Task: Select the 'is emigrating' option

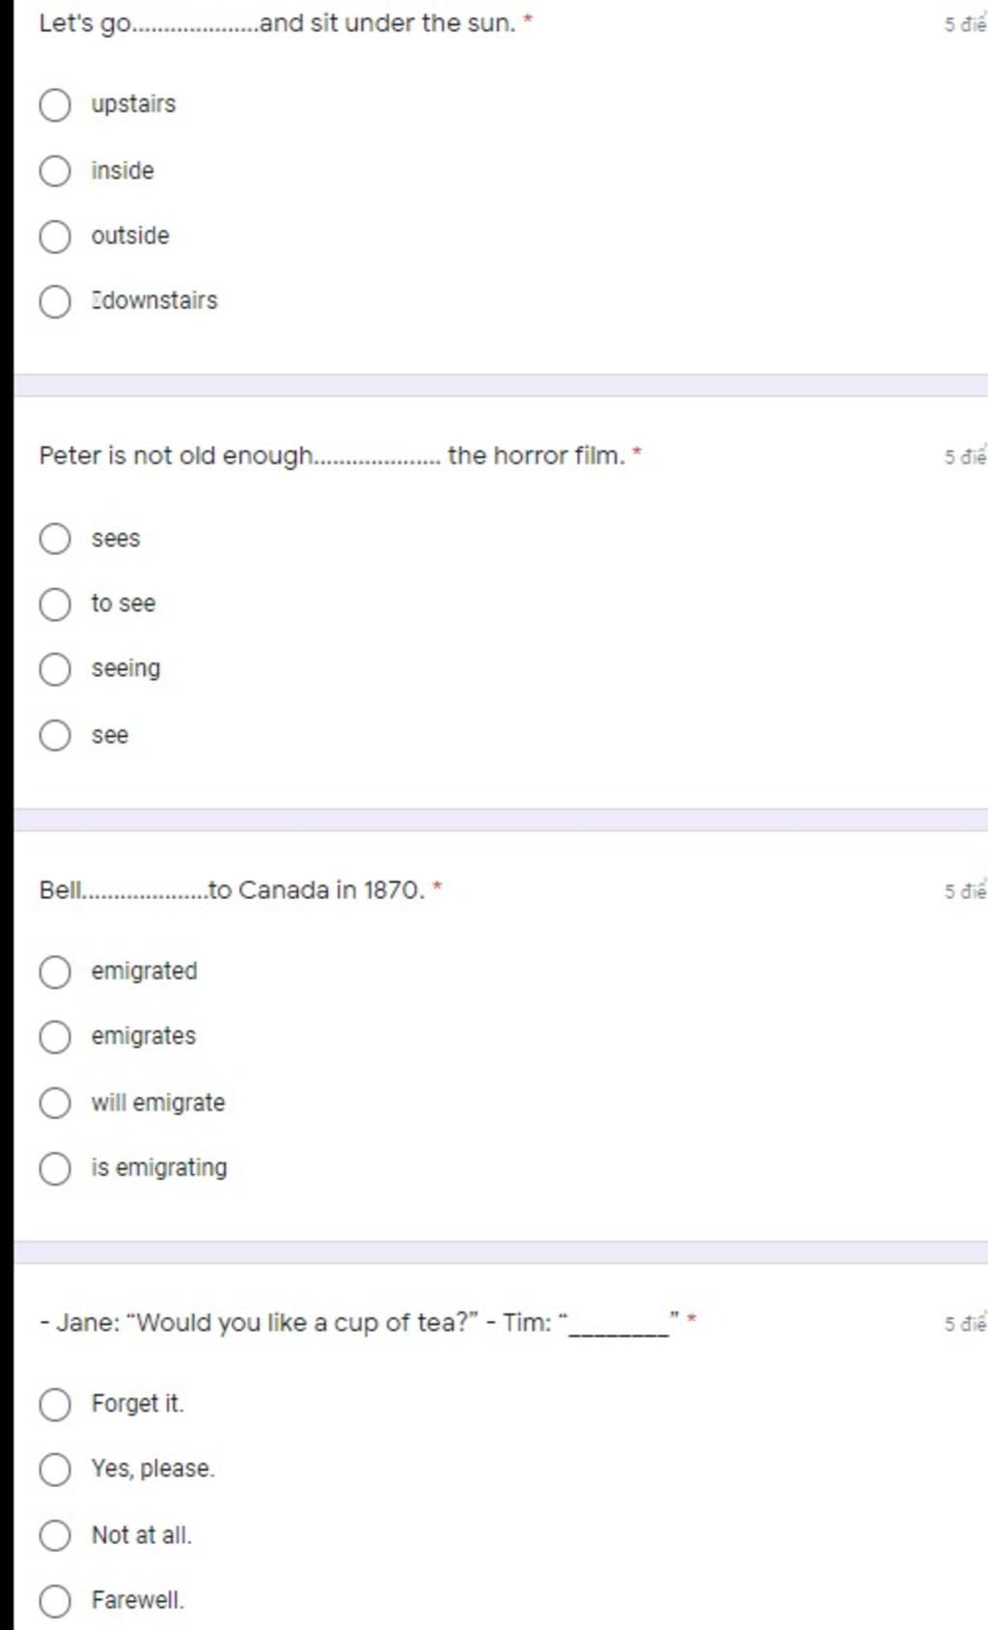Action: coord(55,1168)
